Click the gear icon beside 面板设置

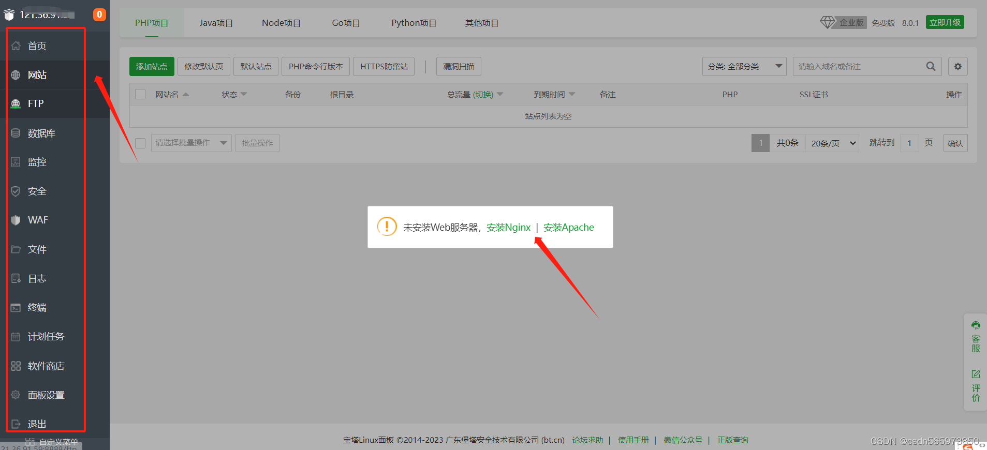click(x=16, y=395)
